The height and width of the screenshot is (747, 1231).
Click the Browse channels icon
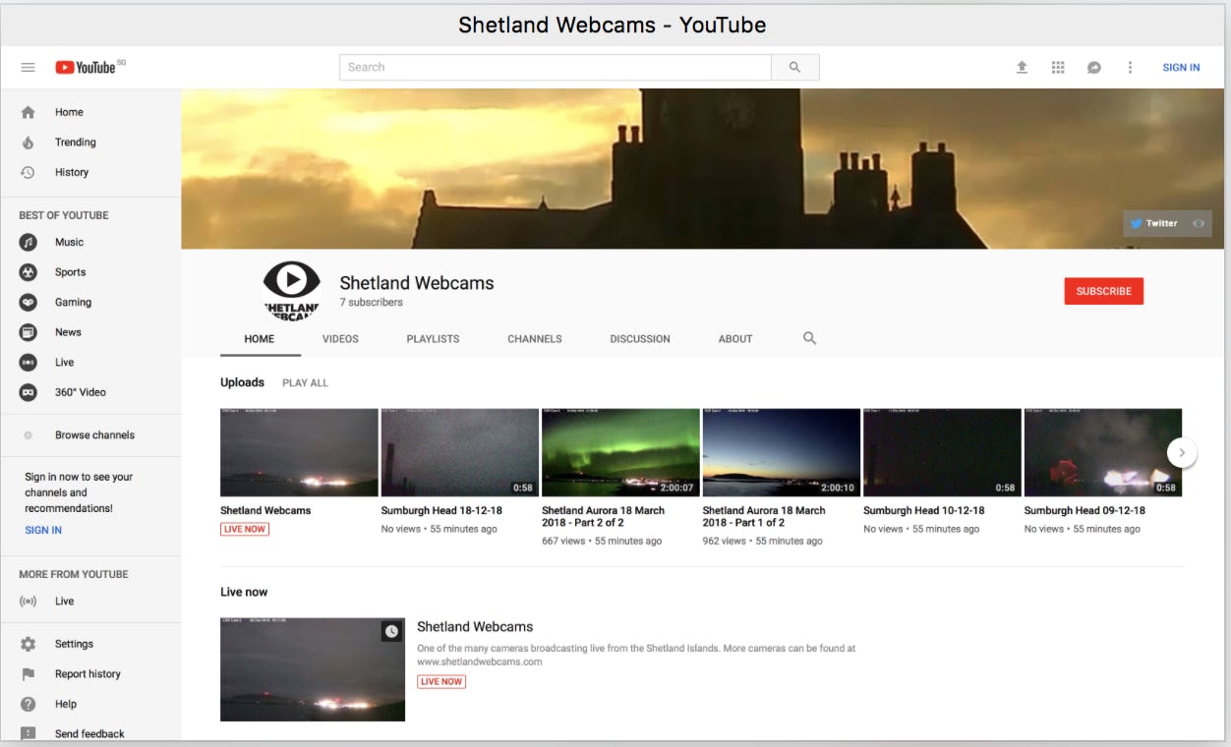click(x=28, y=435)
